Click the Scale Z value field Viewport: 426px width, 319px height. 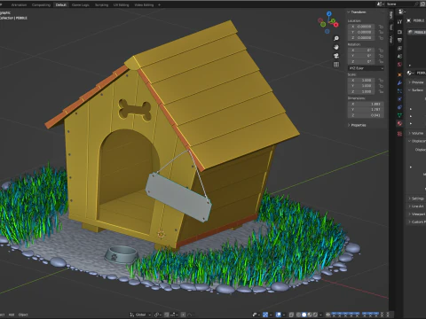361,91
